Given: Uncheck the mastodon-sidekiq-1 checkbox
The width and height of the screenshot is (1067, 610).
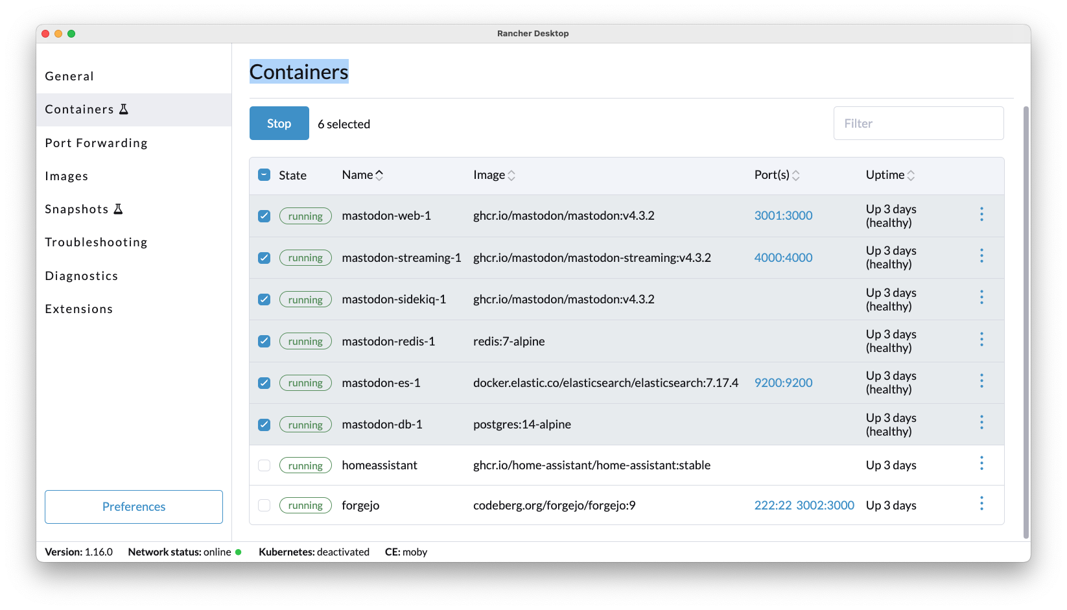Looking at the screenshot, I should click(x=264, y=299).
